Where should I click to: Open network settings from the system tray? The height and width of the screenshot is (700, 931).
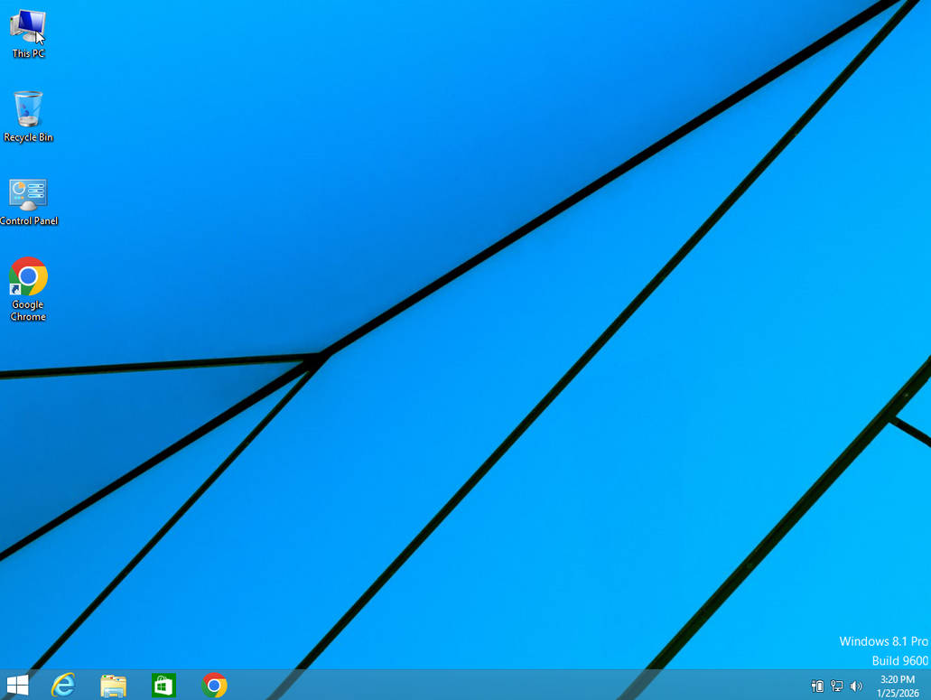[x=835, y=686]
